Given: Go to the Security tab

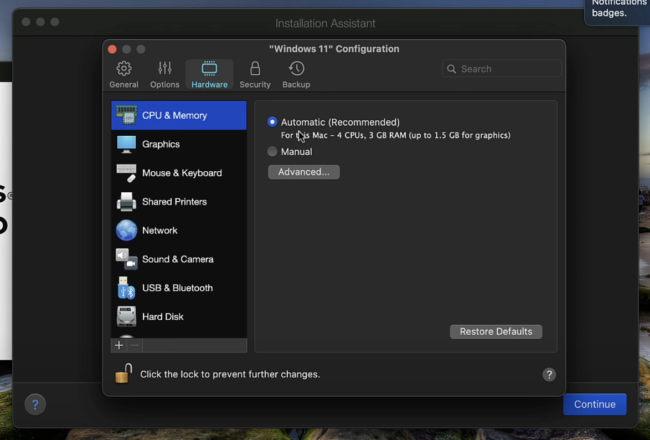Looking at the screenshot, I should pyautogui.click(x=255, y=75).
